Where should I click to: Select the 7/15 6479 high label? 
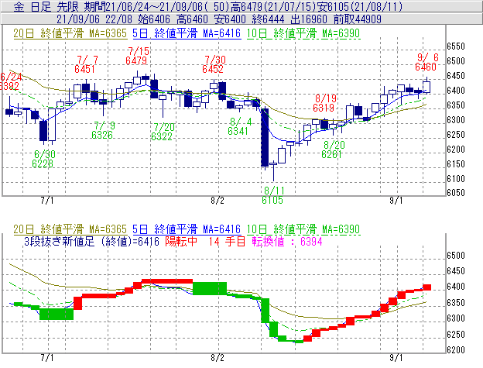(x=137, y=56)
